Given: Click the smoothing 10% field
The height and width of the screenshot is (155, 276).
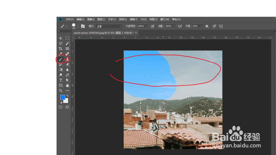Looking at the screenshot, I should 196,26.
